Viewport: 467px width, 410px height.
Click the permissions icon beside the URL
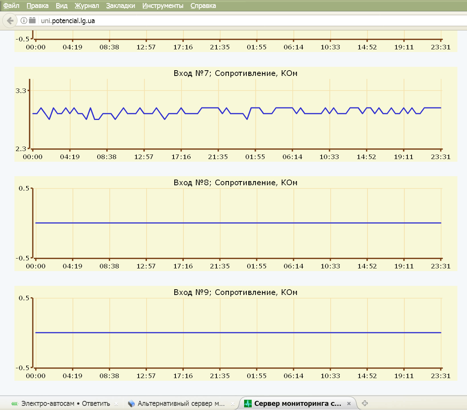pos(32,20)
